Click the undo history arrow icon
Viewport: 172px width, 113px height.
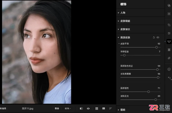(x=169, y=78)
